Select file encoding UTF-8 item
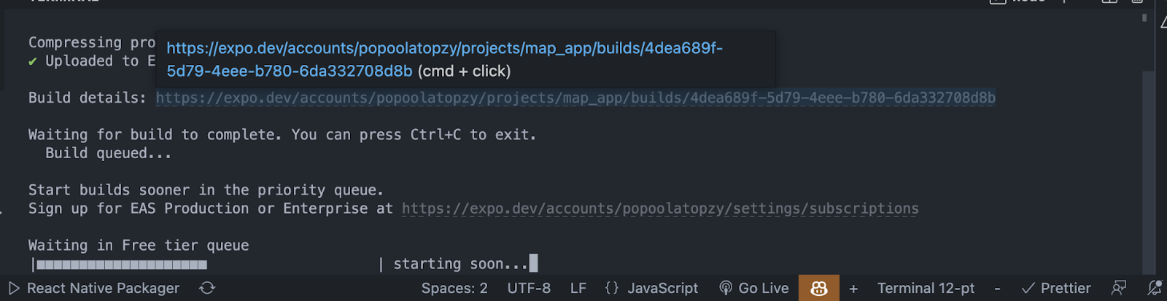This screenshot has height=301, width=1167. point(529,288)
